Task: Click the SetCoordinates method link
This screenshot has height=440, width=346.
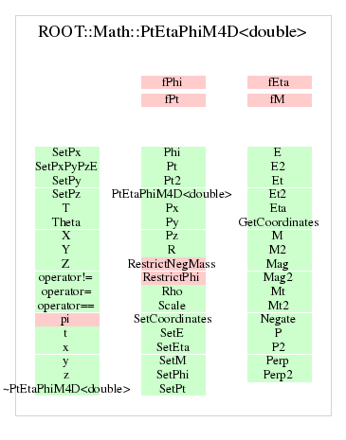Action: point(173,319)
